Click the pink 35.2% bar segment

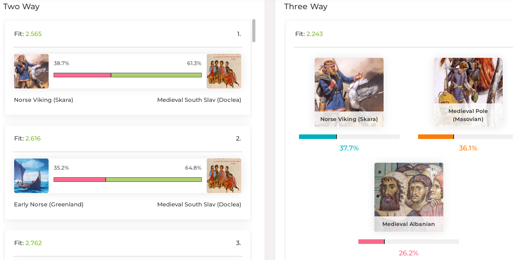80,180
